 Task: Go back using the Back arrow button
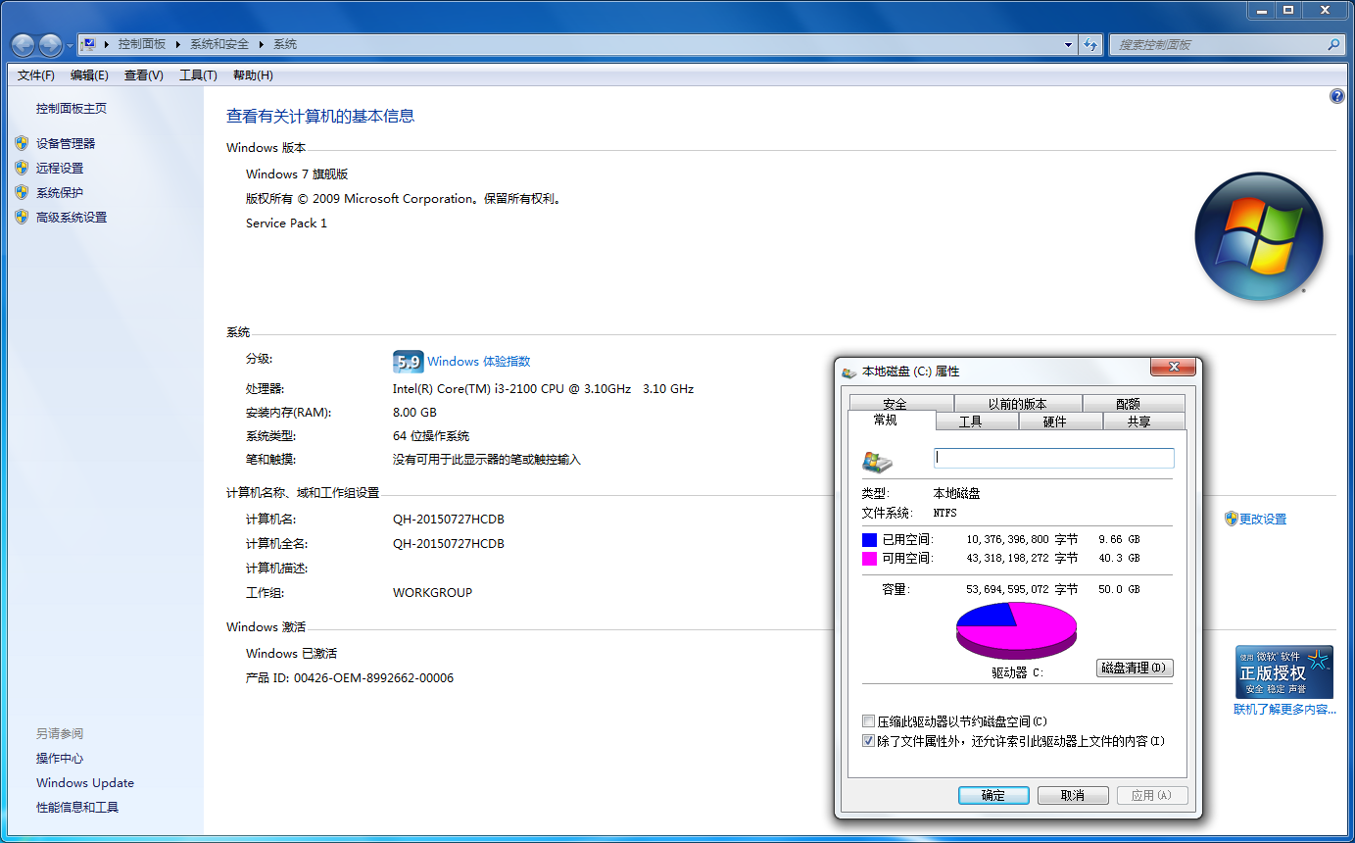tap(24, 44)
